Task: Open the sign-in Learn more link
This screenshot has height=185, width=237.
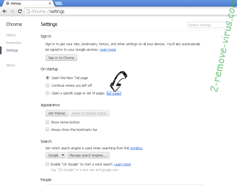Action: [x=108, y=50]
